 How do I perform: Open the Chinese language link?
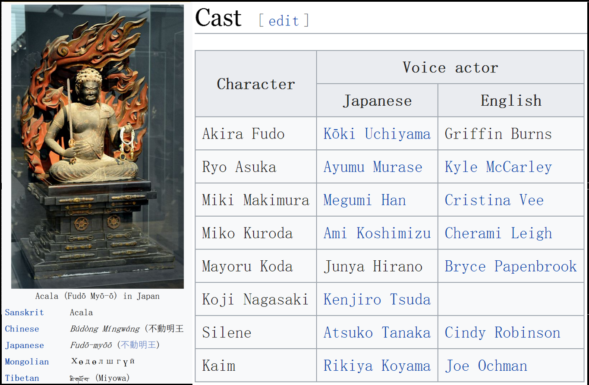22,329
